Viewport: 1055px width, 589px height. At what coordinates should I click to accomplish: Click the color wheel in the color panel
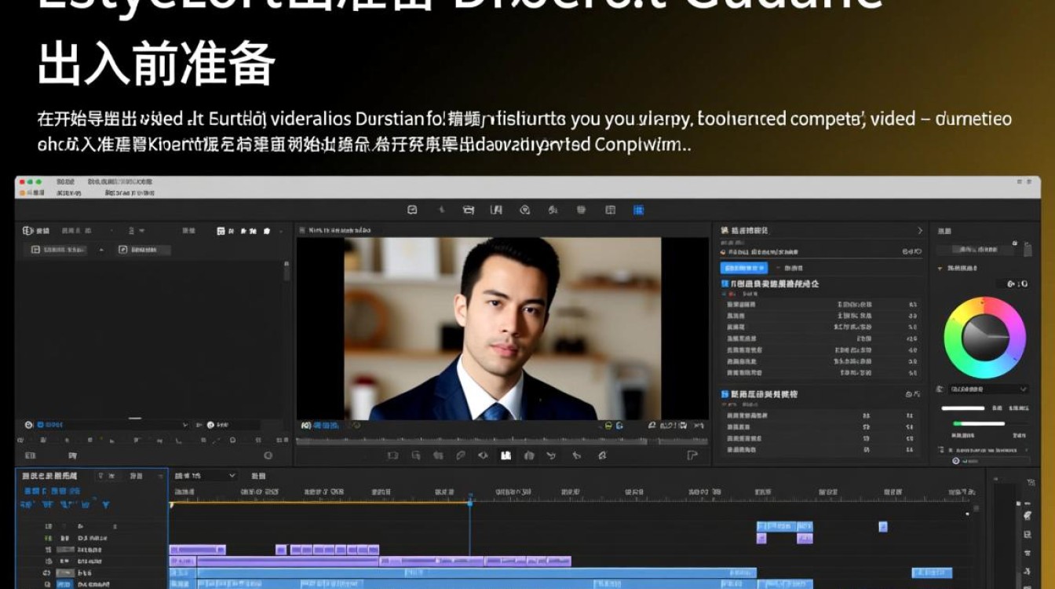(984, 338)
